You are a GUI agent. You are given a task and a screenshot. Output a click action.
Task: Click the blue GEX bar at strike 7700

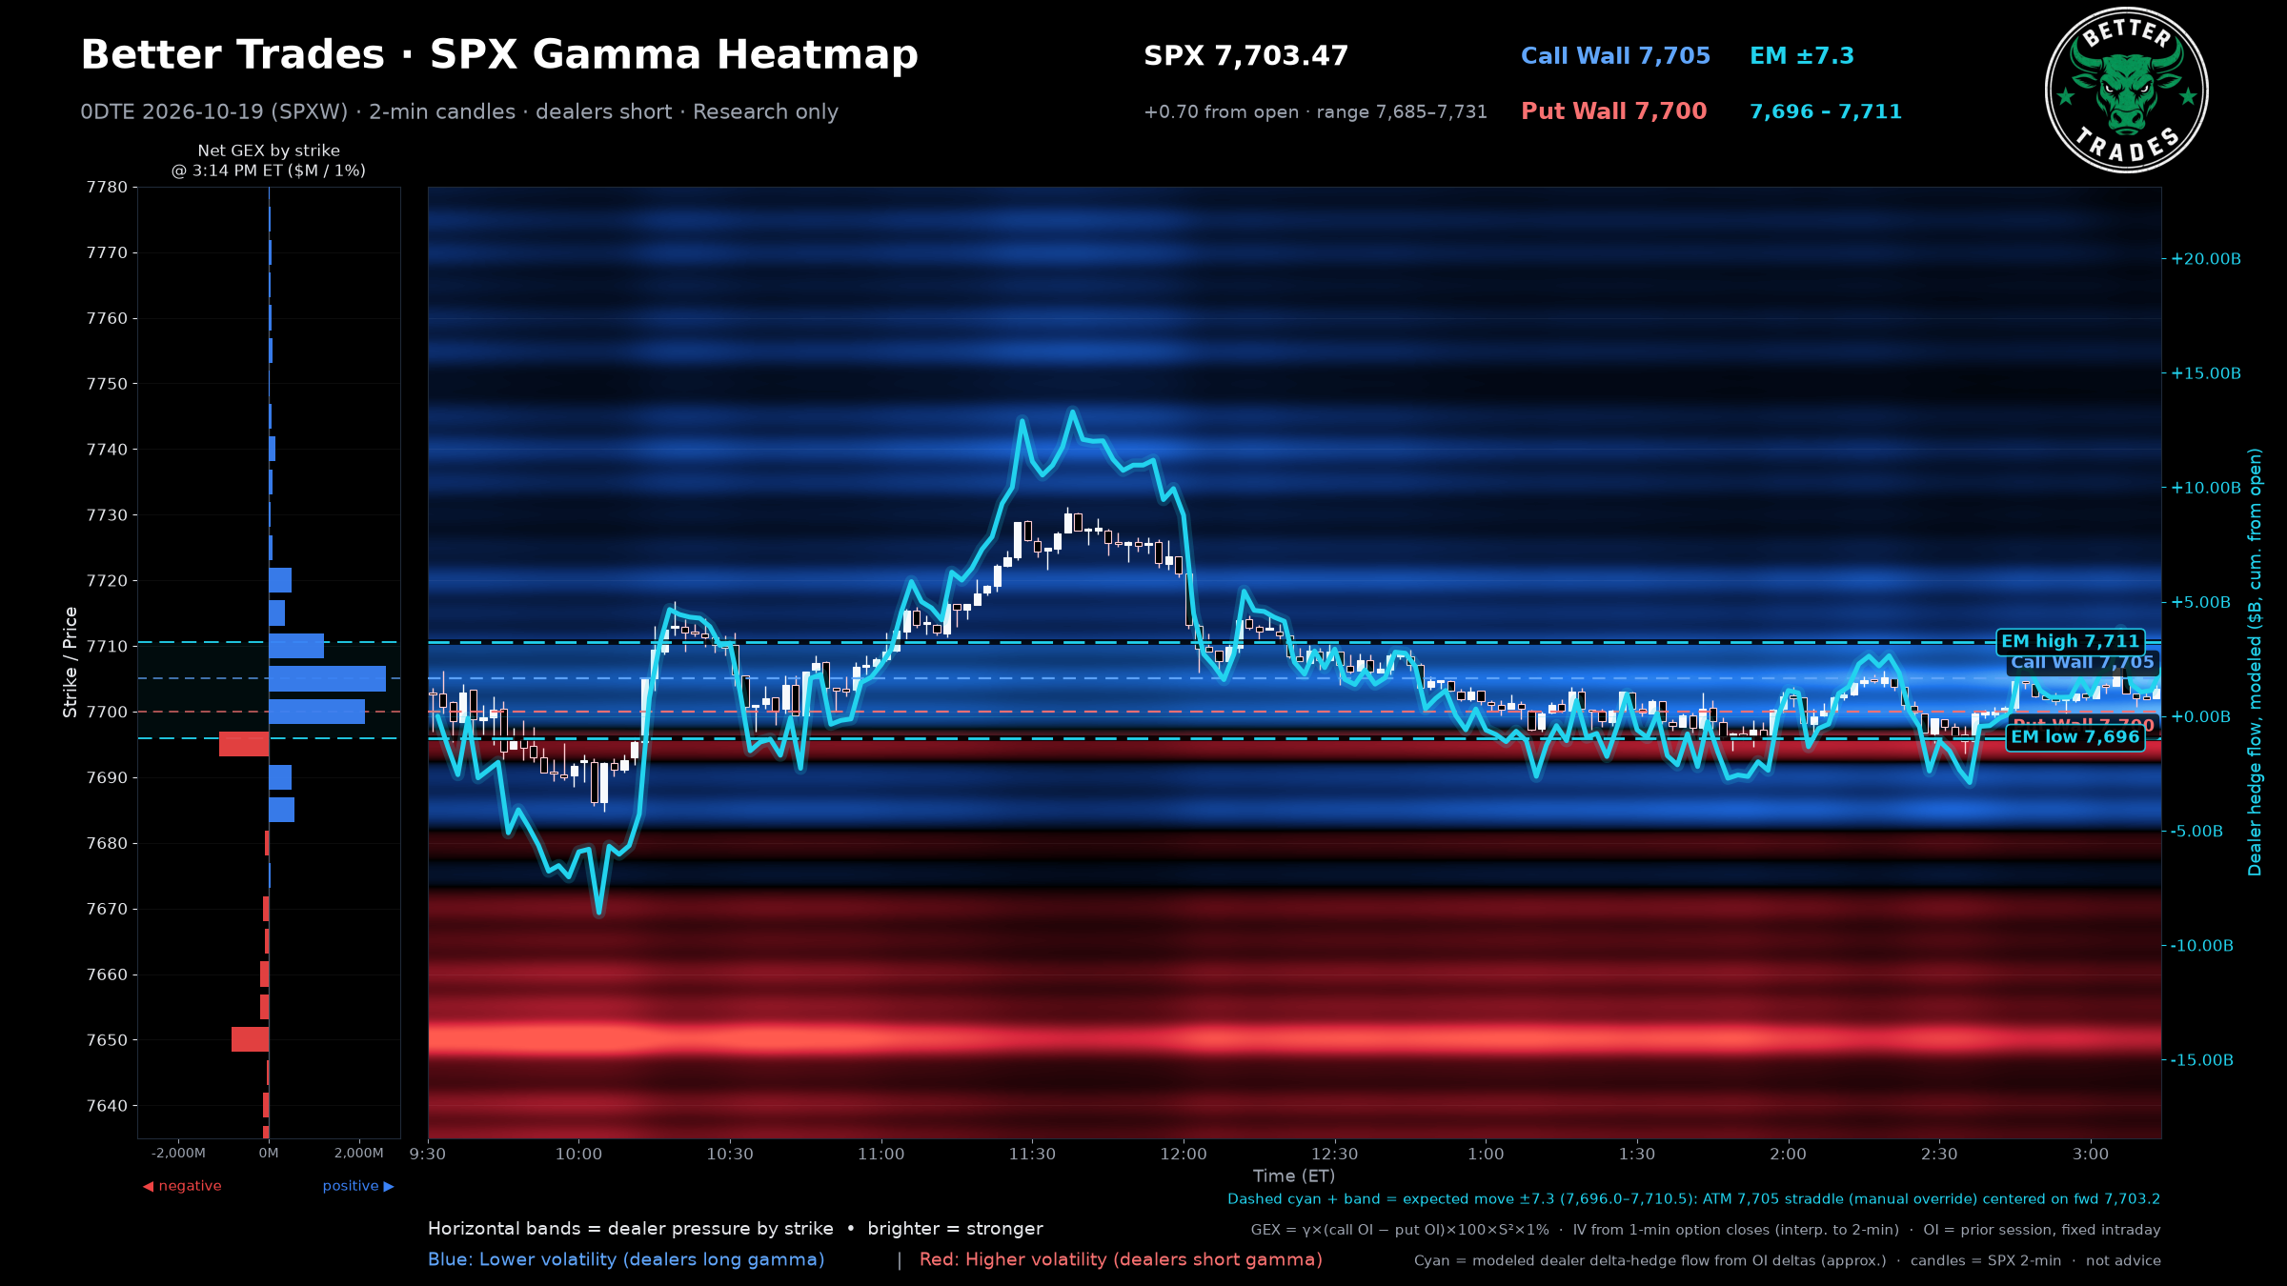[316, 712]
